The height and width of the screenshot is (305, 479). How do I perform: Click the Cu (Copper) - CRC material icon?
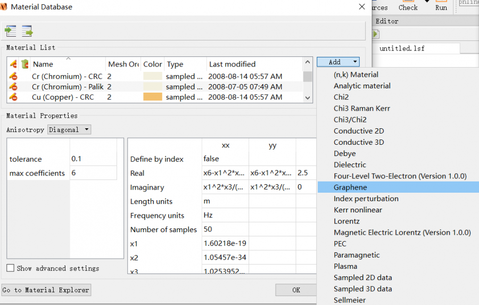(14, 97)
